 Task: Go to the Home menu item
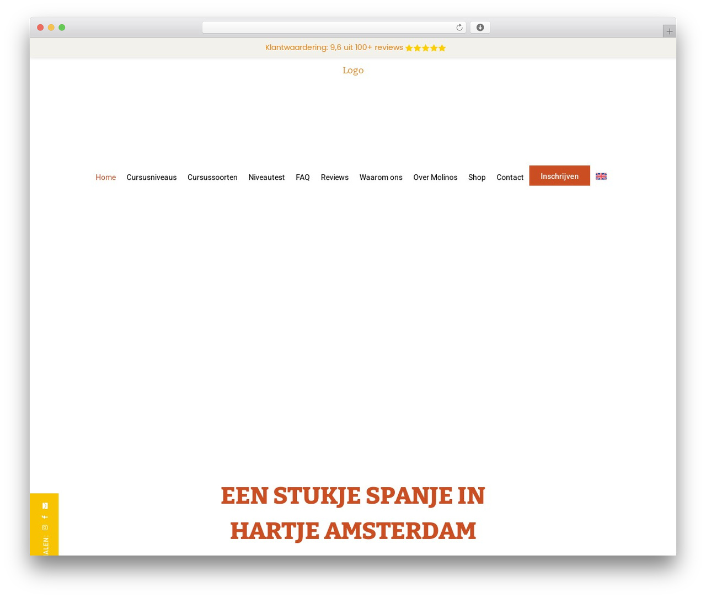tap(105, 177)
